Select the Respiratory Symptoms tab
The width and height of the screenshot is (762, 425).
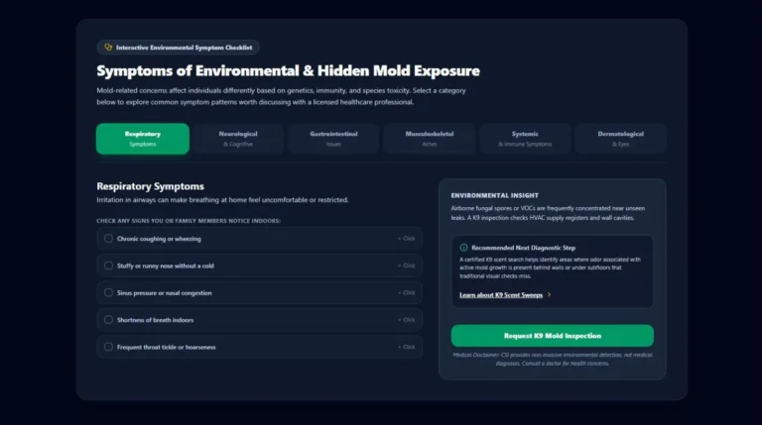point(143,139)
